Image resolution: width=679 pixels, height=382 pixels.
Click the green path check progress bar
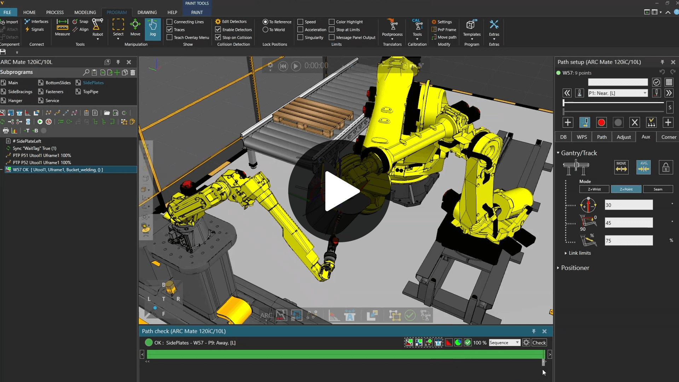(x=345, y=354)
